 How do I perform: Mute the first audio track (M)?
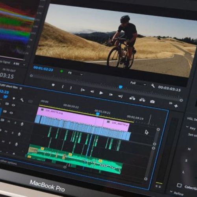click(x=9, y=121)
